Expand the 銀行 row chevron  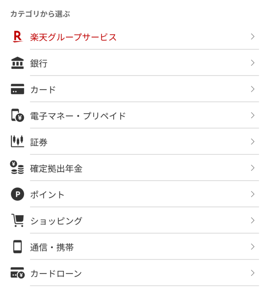click(x=253, y=63)
